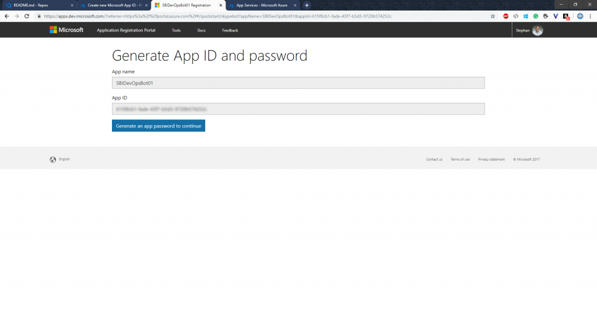The height and width of the screenshot is (323, 597).
Task: Switch to Create new Microsoft App ID tab
Action: point(114,5)
